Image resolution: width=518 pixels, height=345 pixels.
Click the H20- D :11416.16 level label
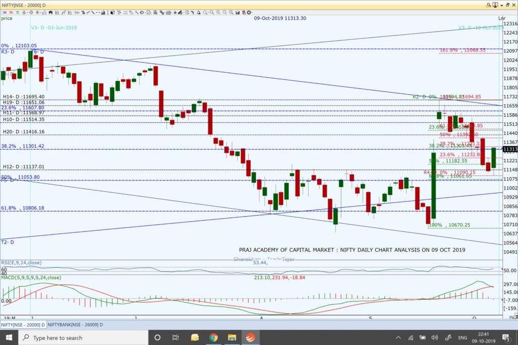click(23, 132)
